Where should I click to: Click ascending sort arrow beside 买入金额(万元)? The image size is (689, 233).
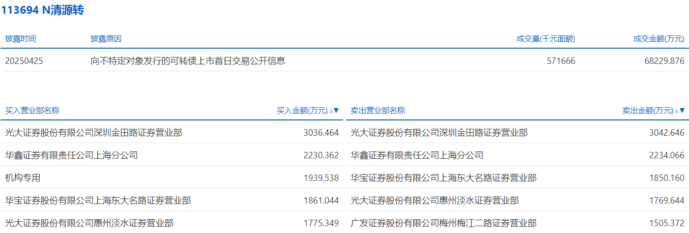(x=331, y=111)
